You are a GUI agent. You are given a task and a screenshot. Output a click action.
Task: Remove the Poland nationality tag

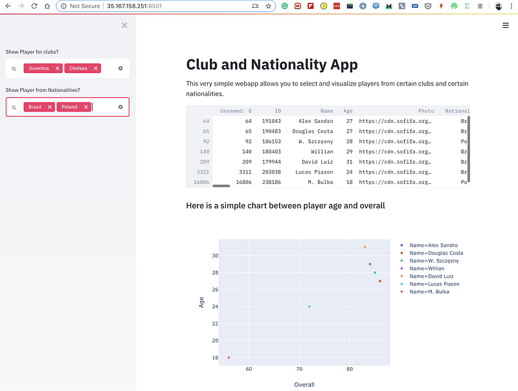(x=86, y=107)
